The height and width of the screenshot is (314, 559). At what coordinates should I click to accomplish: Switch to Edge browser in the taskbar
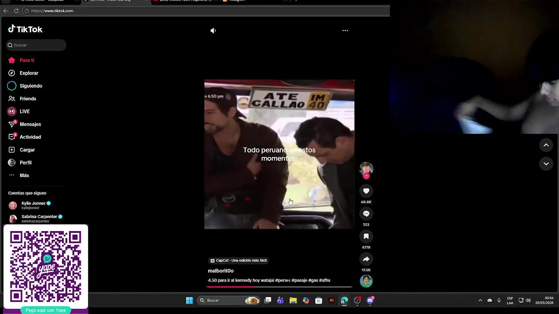345,300
